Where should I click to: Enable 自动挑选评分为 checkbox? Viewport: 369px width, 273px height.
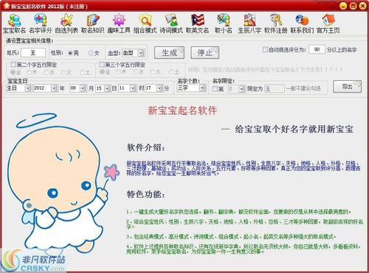click(x=265, y=49)
